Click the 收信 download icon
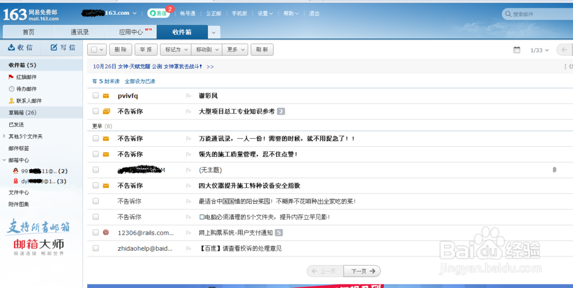Viewport: 573px width, 288px height. tap(11, 47)
